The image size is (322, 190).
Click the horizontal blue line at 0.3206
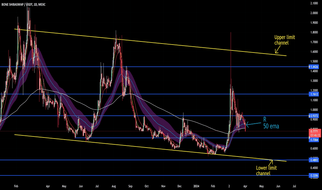pos(154,175)
